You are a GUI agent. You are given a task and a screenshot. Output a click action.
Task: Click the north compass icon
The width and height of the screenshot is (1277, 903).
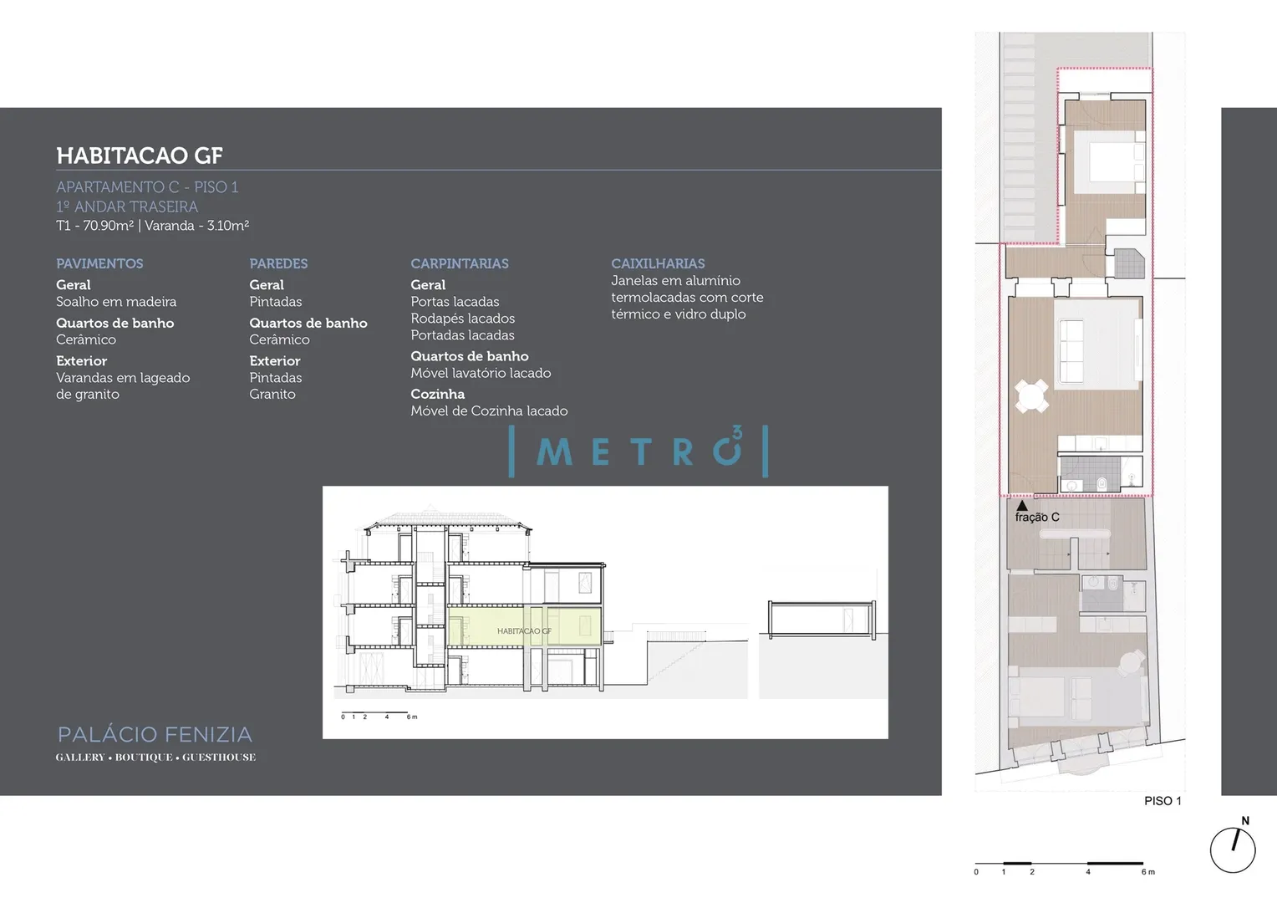coord(1234,846)
